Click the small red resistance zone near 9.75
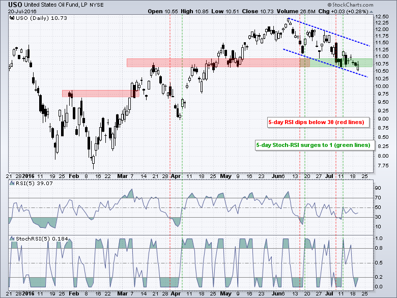The height and width of the screenshot is (298, 397). point(100,94)
